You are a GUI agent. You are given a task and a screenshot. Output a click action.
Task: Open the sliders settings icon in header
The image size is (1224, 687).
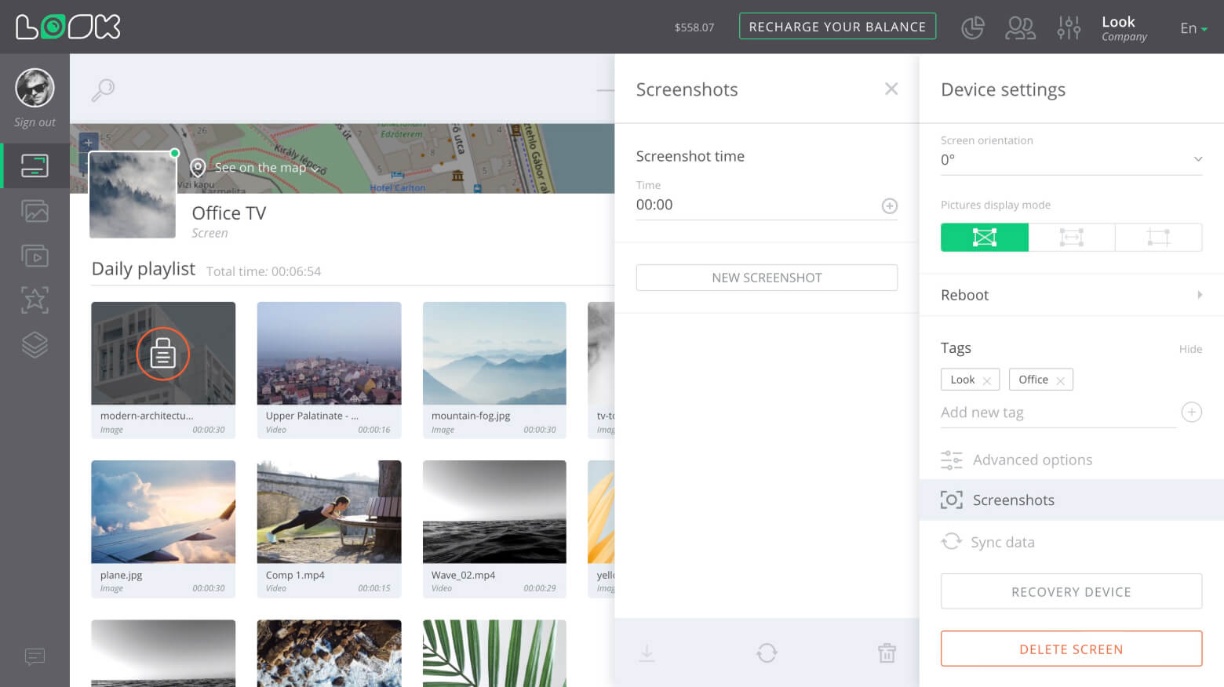tap(1069, 27)
